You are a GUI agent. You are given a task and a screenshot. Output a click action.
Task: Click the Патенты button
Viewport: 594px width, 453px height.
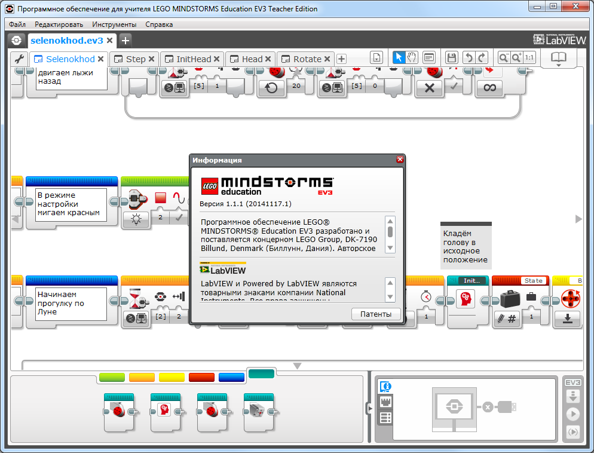pyautogui.click(x=376, y=314)
